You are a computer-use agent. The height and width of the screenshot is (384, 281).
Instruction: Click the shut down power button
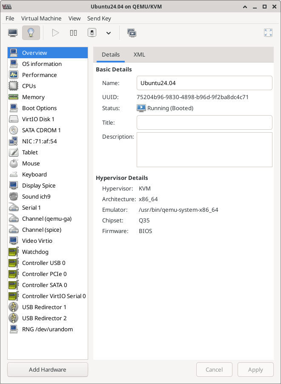coord(92,33)
